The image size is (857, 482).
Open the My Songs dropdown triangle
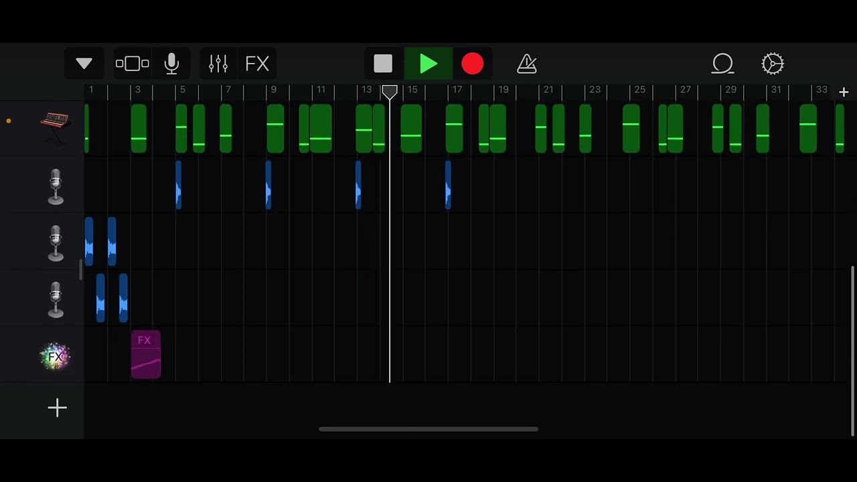point(84,64)
